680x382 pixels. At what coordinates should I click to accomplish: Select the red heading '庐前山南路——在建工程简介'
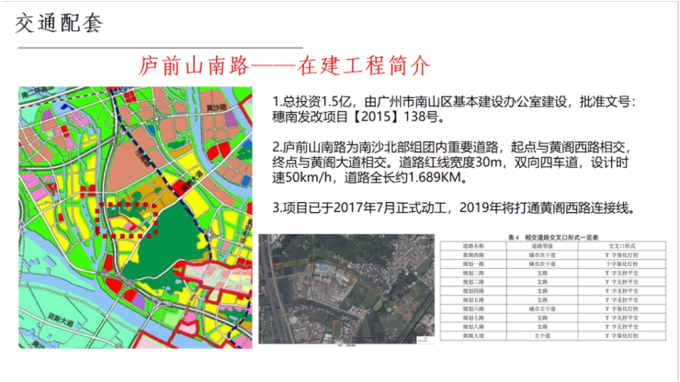(285, 66)
